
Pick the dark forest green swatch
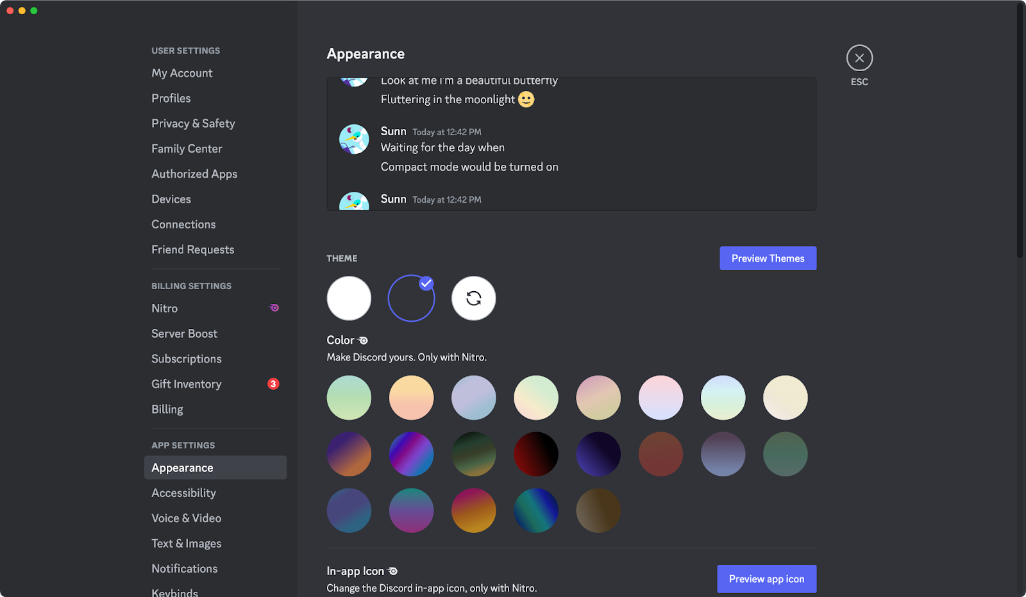(x=785, y=454)
